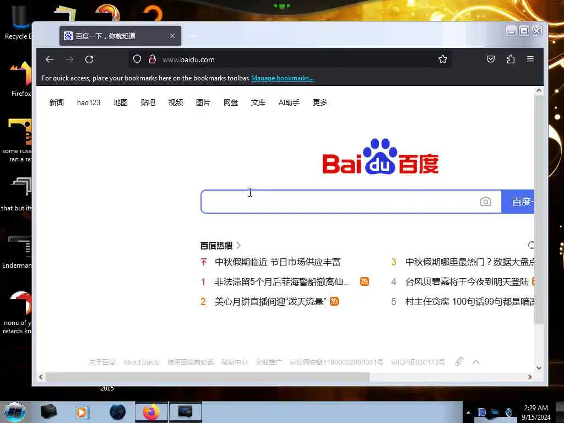Click the camera image search icon

[486, 202]
